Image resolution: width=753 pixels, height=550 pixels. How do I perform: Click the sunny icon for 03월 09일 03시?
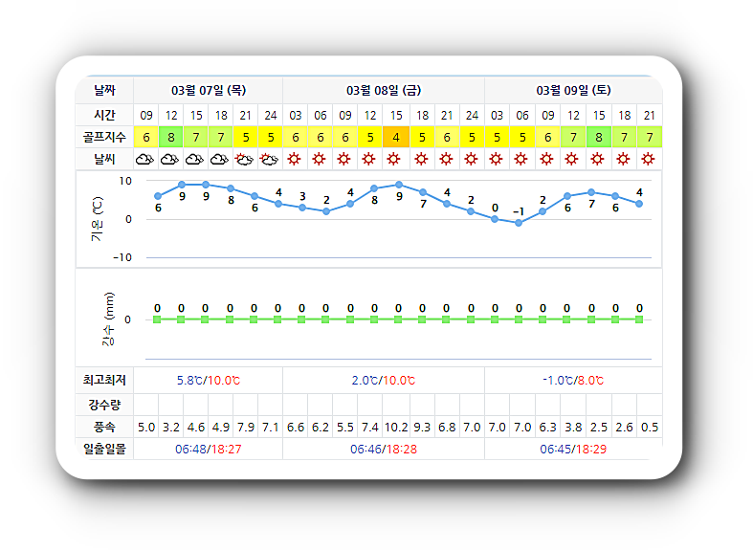click(x=497, y=159)
